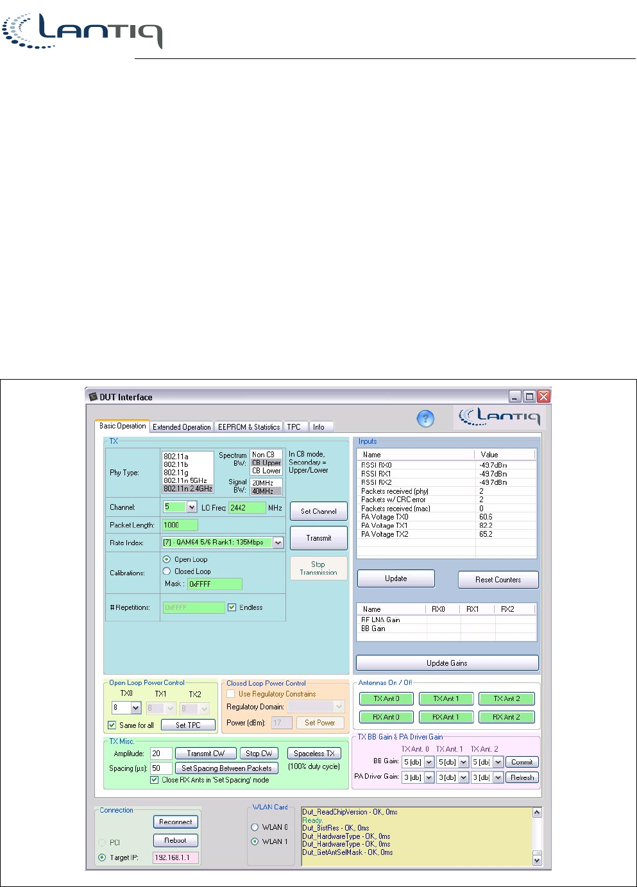Choose 802.11g in the Phy Type list
637x887 pixels.
(x=187, y=473)
